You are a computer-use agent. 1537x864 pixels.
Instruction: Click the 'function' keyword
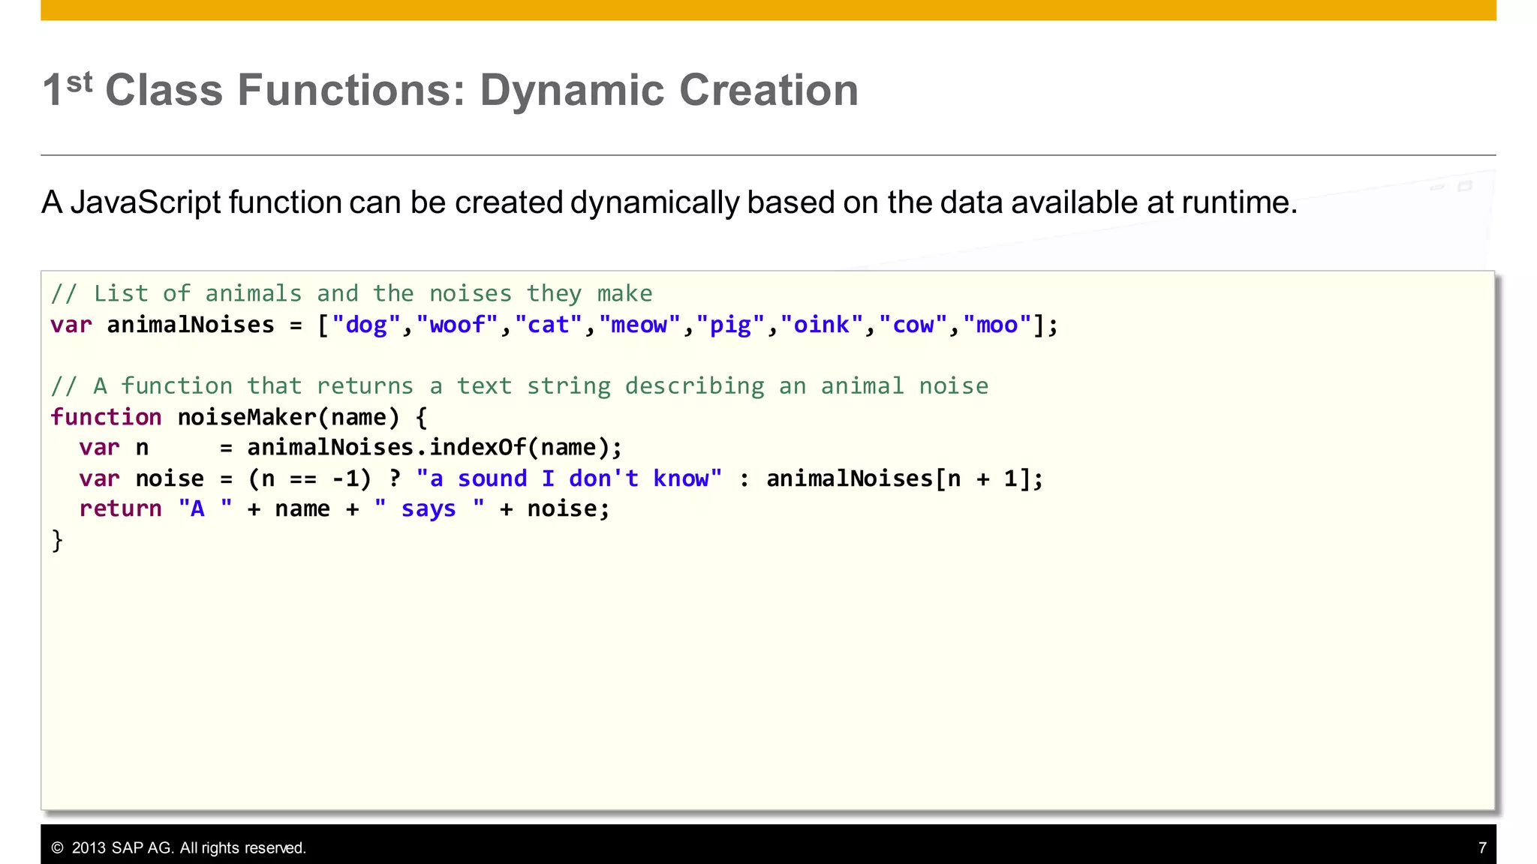[106, 417]
